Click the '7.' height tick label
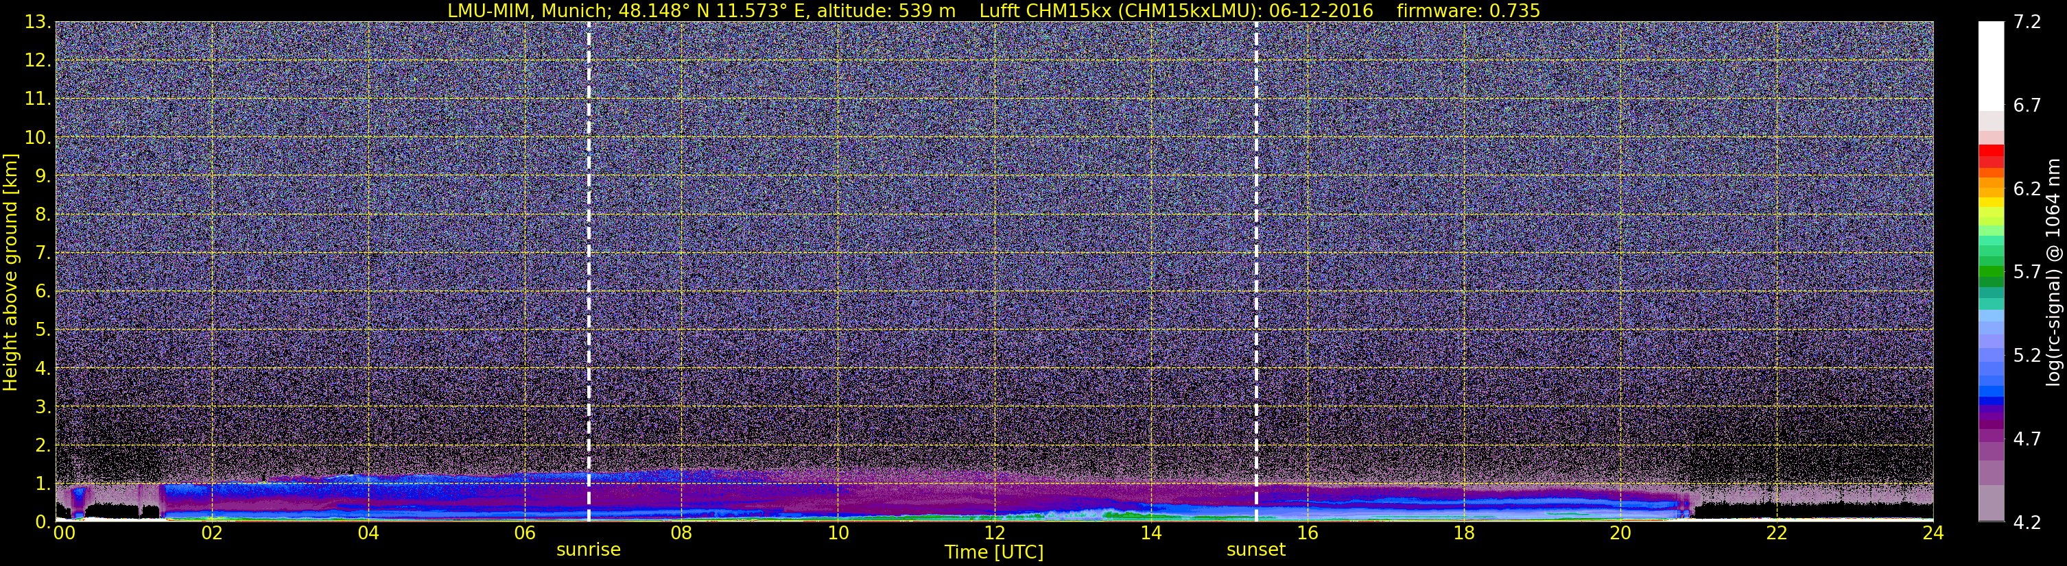Image resolution: width=2067 pixels, height=566 pixels. pyautogui.click(x=43, y=253)
